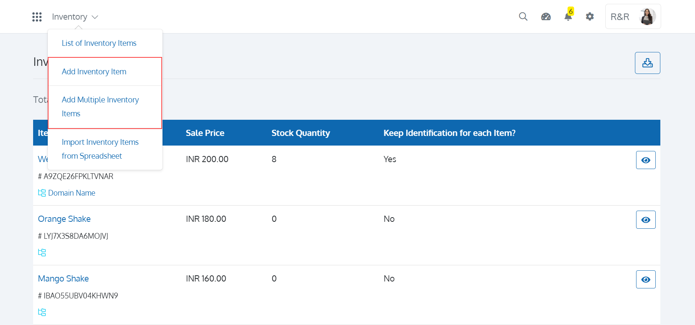
Task: Open the dashboard speedometer icon
Action: point(546,17)
